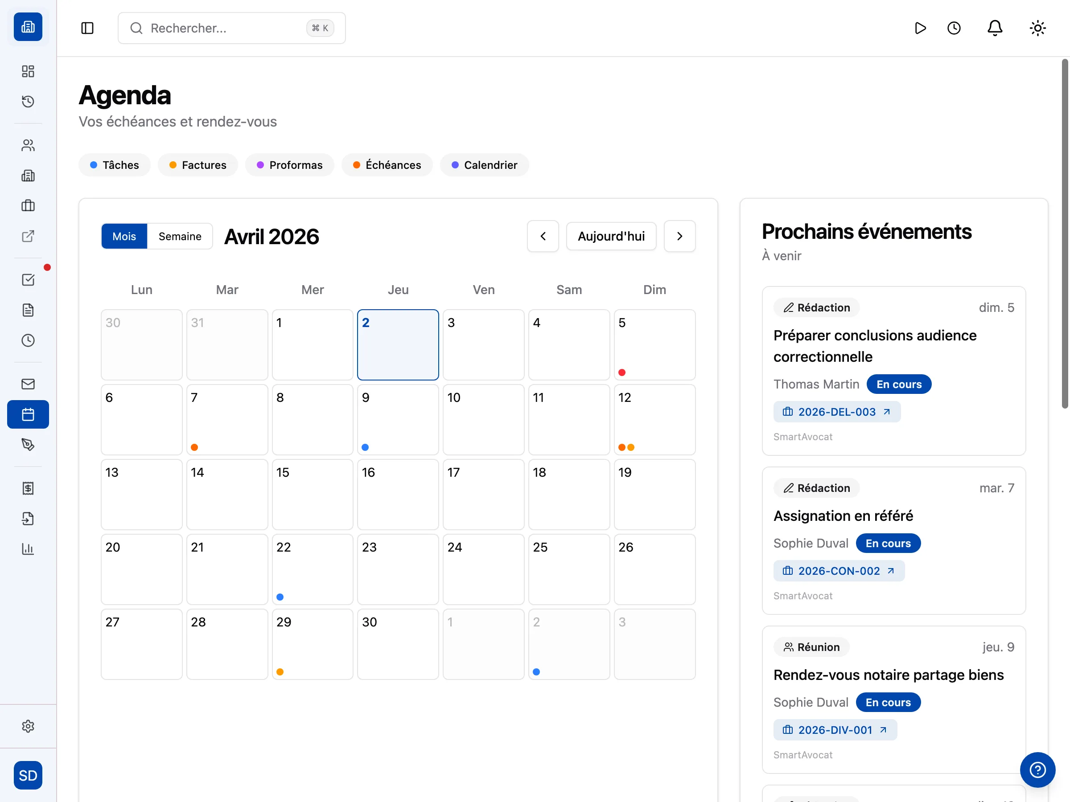The image size is (1070, 802).
Task: Toggle the Échéances filter chip
Action: (x=387, y=165)
